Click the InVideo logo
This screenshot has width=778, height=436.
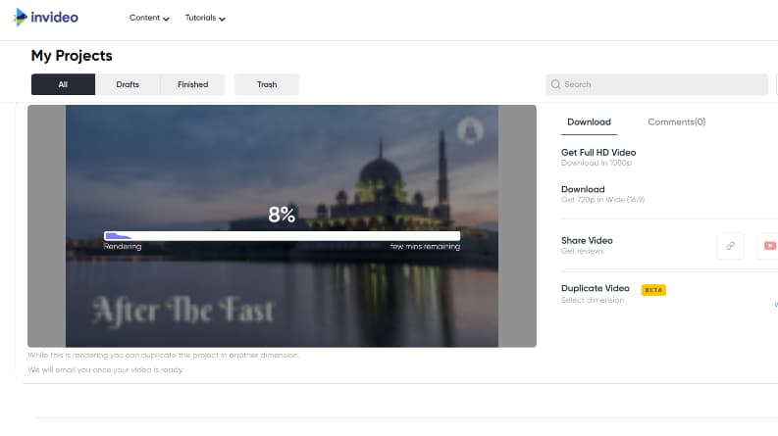pos(45,18)
